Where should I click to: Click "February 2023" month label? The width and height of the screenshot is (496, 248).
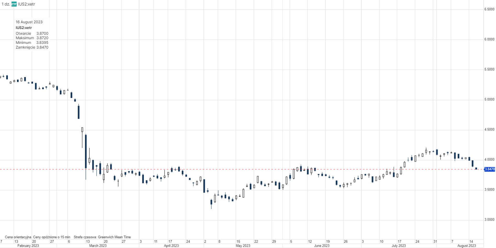[28, 246]
